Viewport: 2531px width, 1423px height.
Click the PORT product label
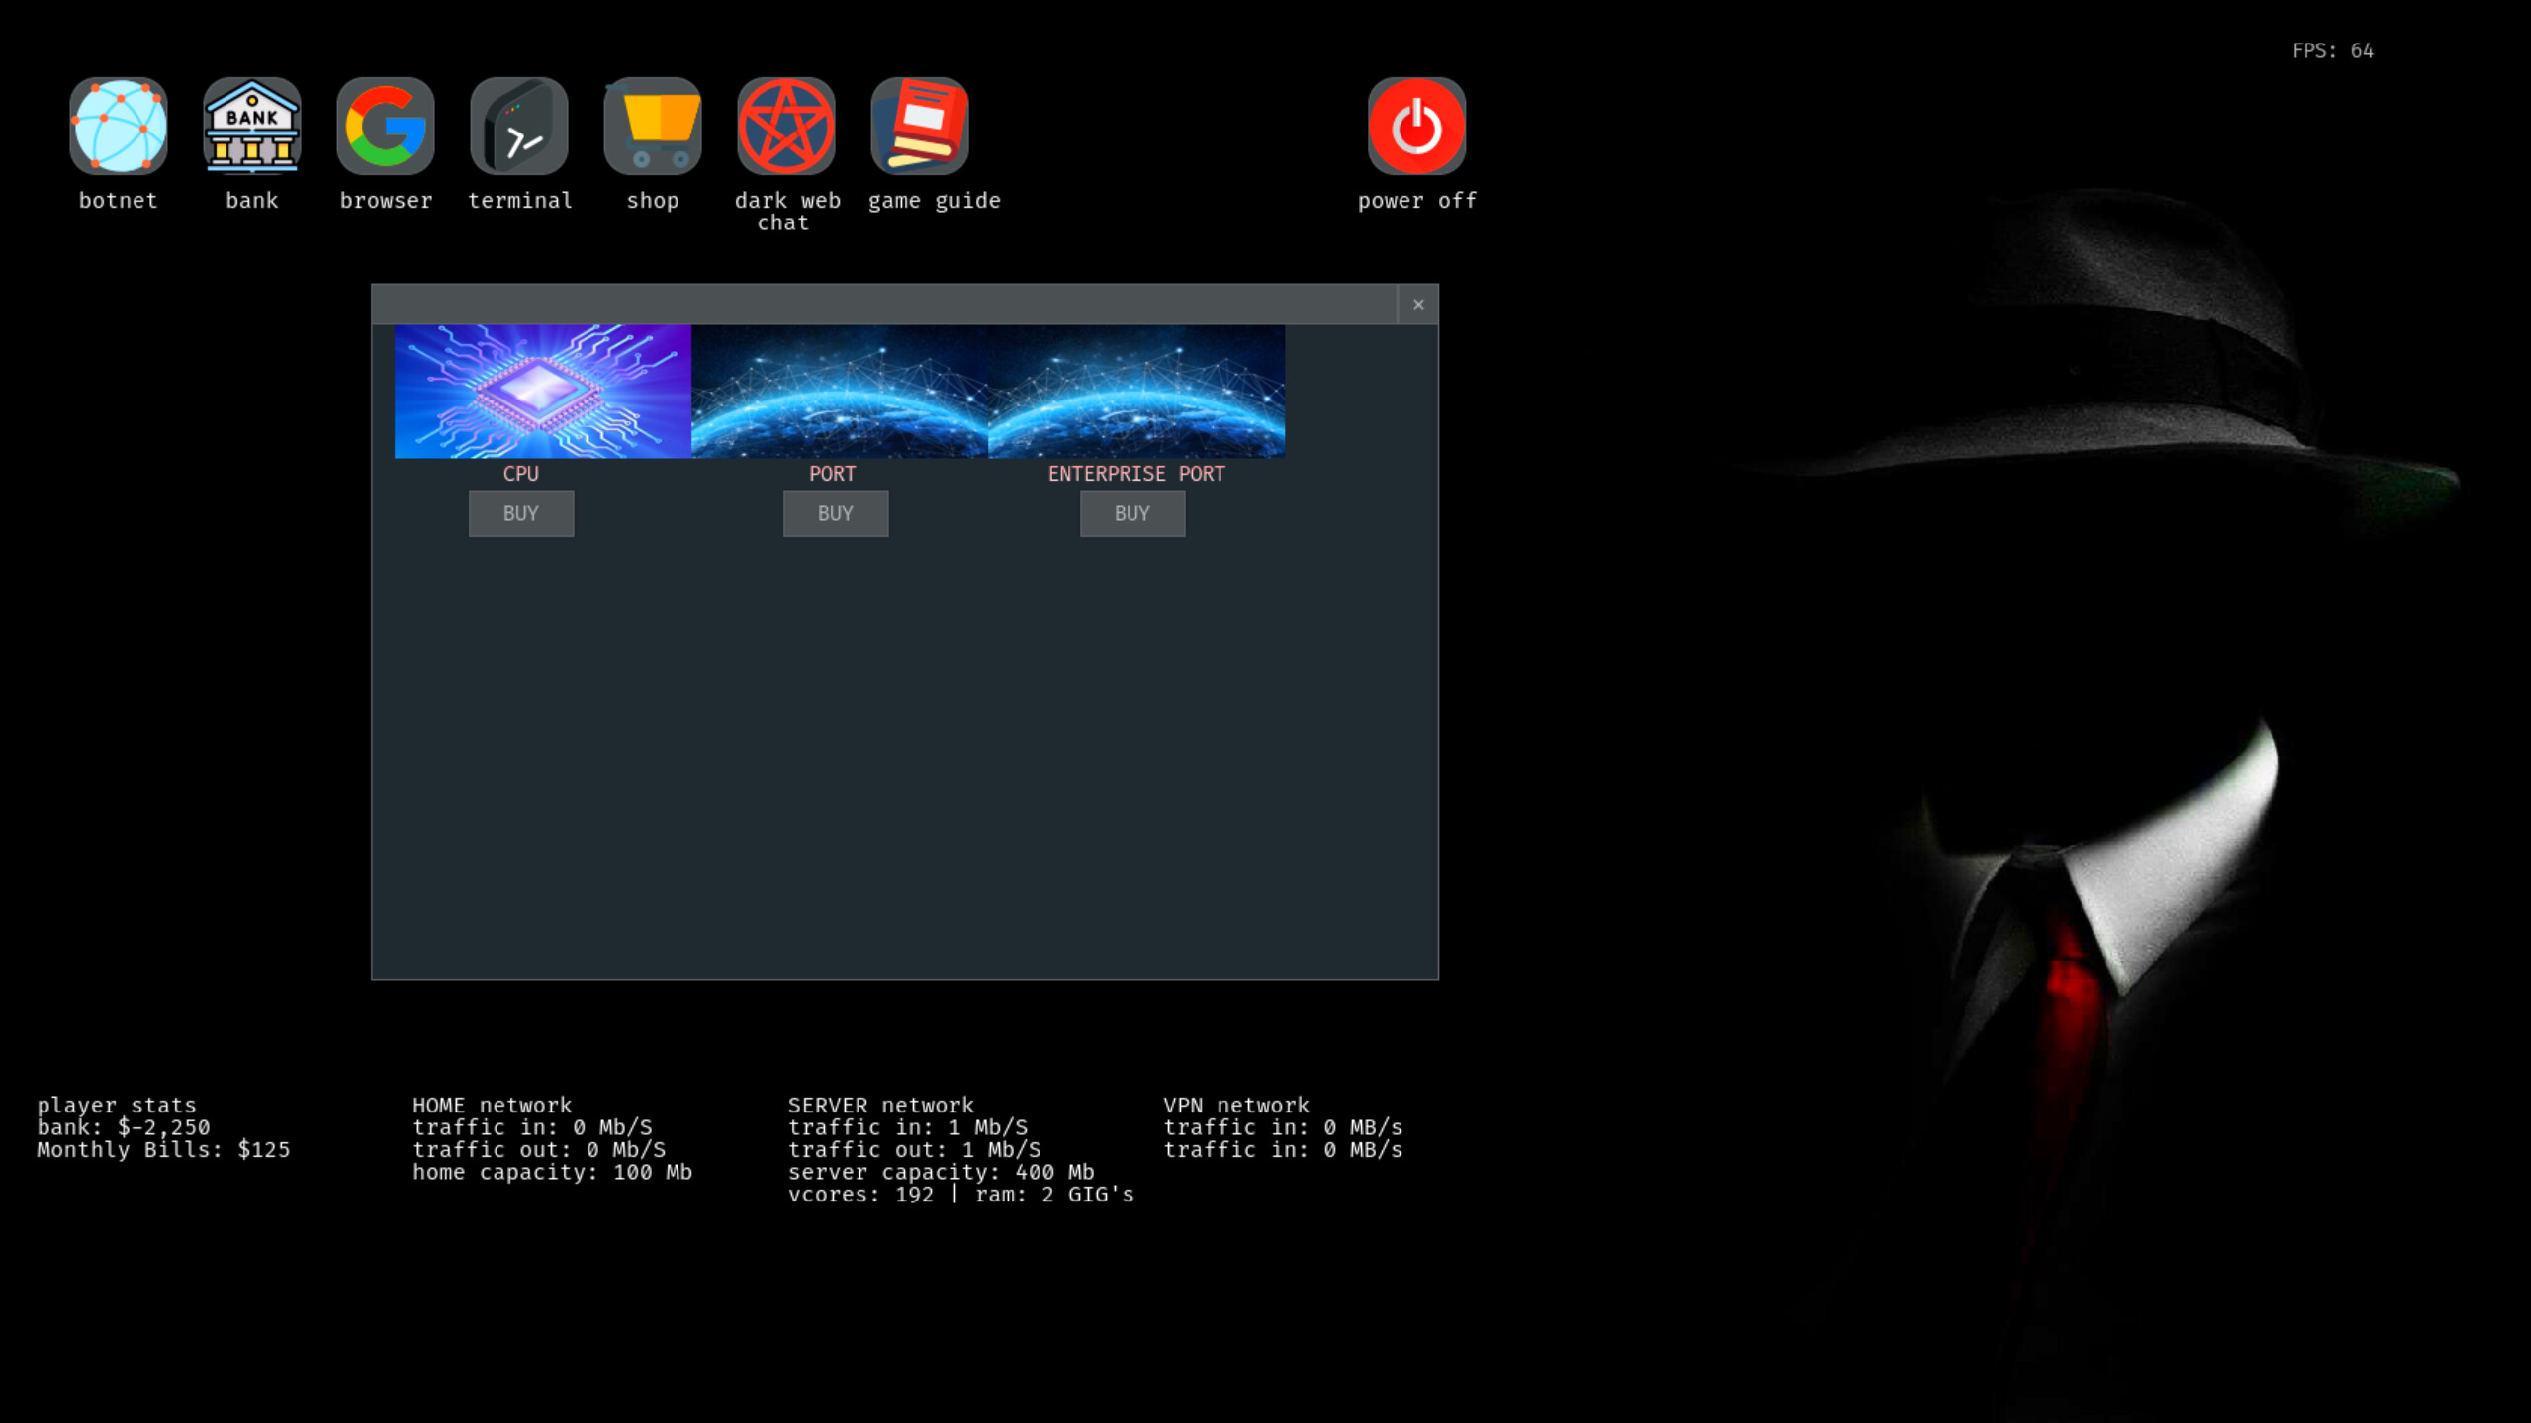point(834,474)
